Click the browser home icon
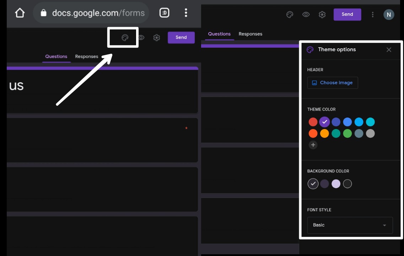404x256 pixels. pos(20,13)
